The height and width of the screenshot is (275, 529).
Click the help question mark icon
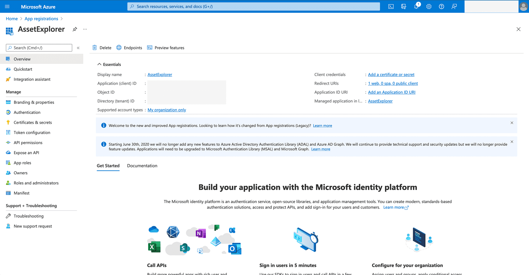441,7
